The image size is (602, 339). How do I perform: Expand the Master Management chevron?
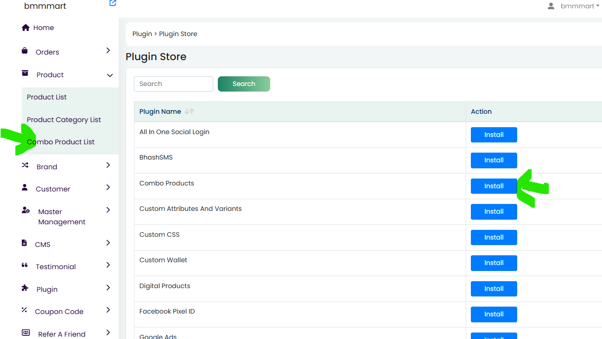108,210
